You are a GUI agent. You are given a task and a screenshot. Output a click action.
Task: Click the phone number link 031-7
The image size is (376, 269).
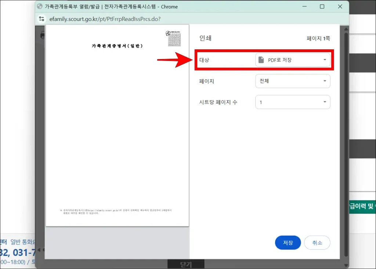tap(22, 252)
